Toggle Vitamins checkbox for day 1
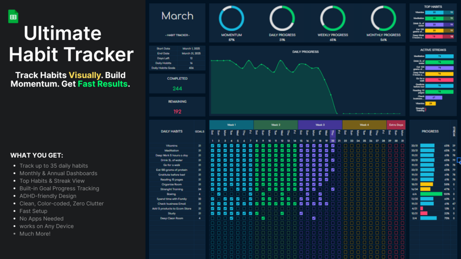 point(212,146)
